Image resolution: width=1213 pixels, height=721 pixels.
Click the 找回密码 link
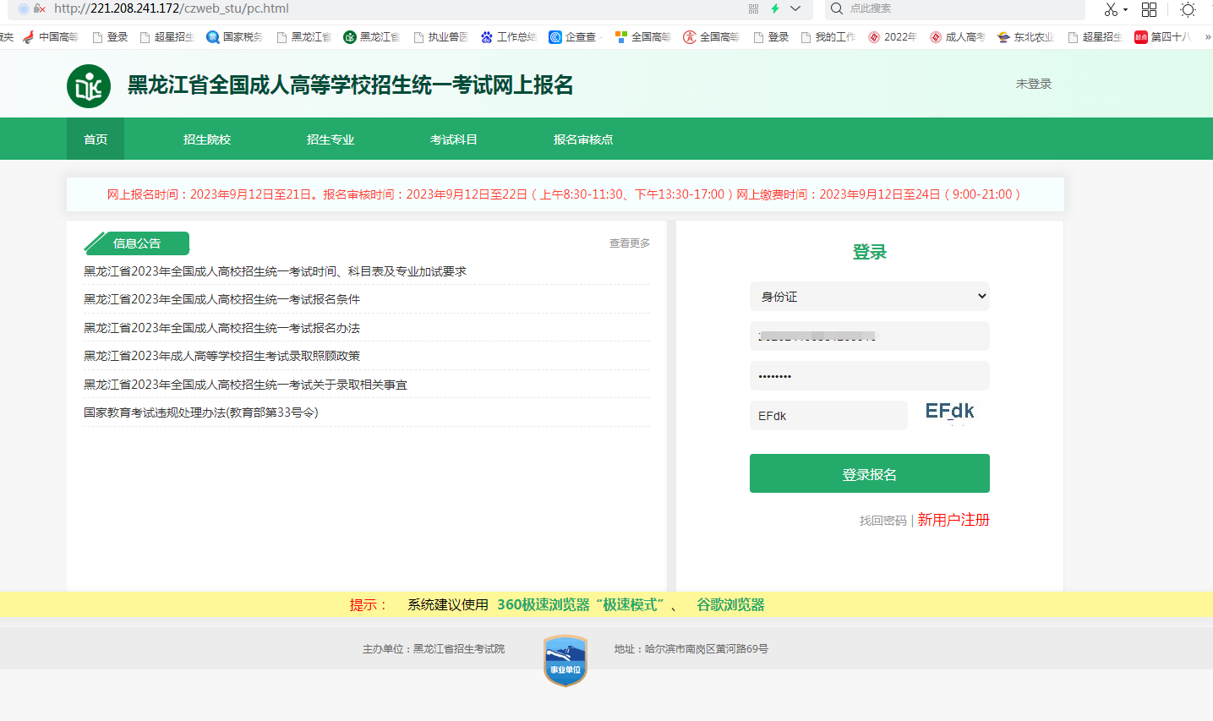882,521
